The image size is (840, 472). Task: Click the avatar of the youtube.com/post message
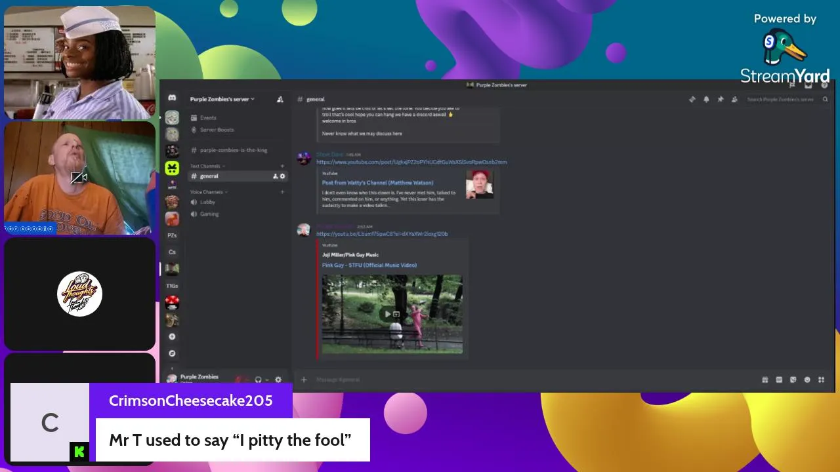[x=304, y=158]
